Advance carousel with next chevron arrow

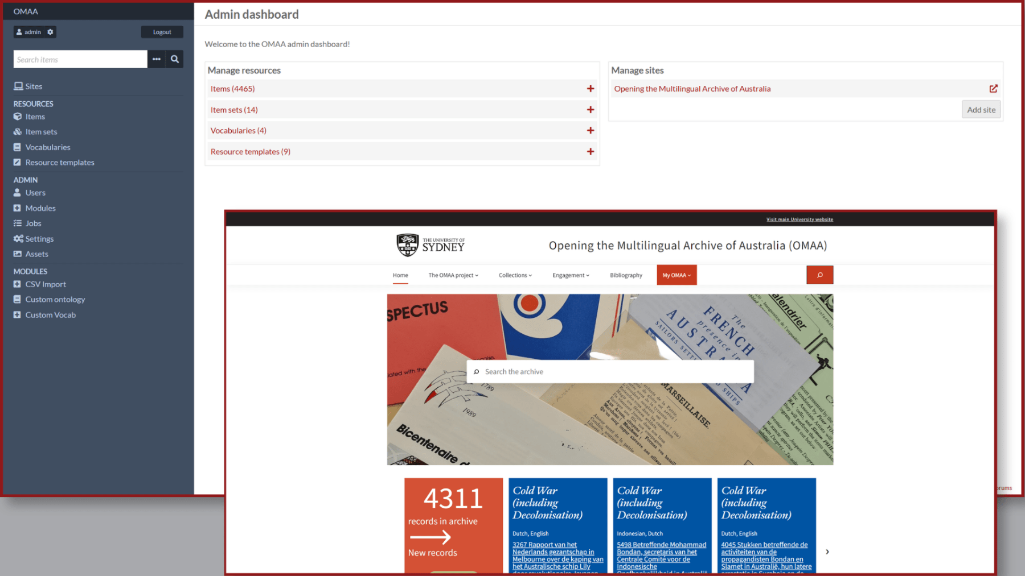(x=827, y=552)
